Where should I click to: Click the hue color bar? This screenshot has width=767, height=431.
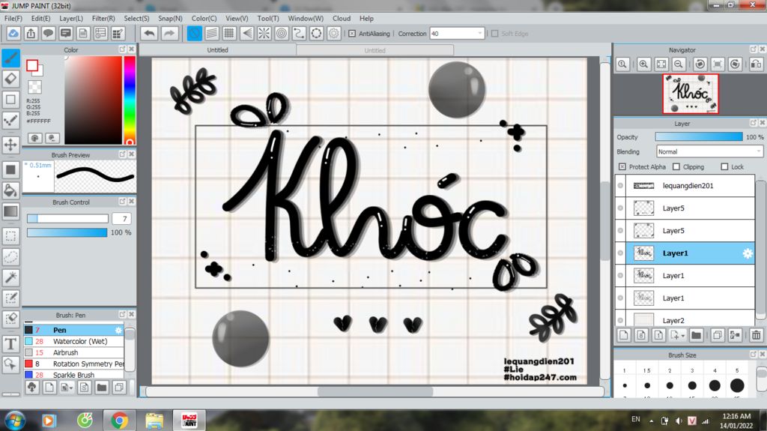click(130, 100)
